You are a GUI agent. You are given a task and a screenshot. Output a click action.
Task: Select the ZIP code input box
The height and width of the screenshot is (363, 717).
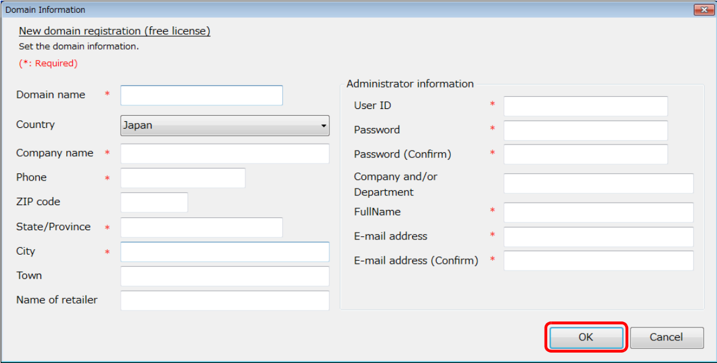pyautogui.click(x=154, y=203)
